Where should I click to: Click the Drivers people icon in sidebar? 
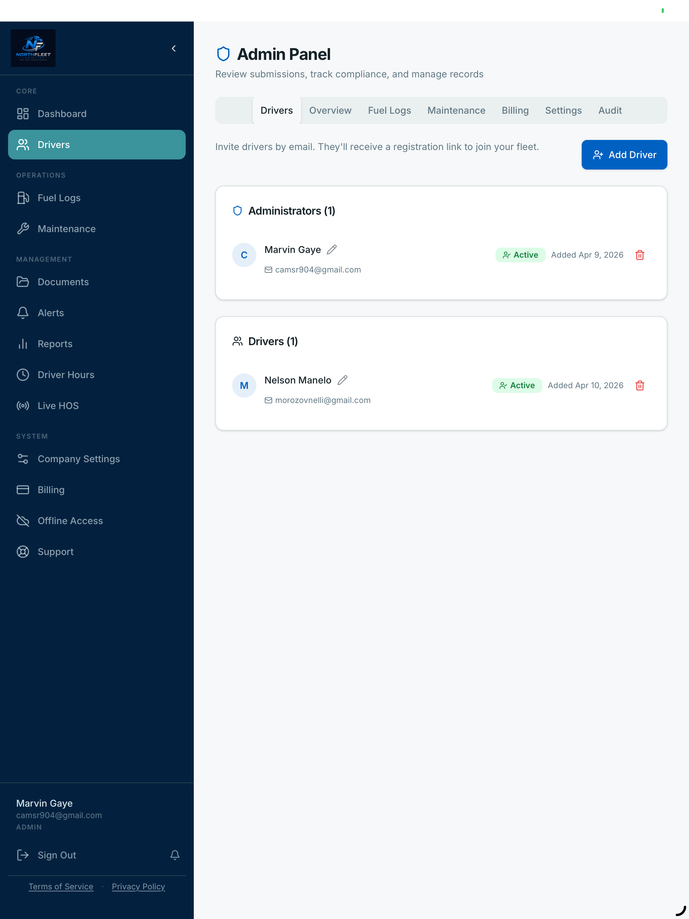point(23,145)
